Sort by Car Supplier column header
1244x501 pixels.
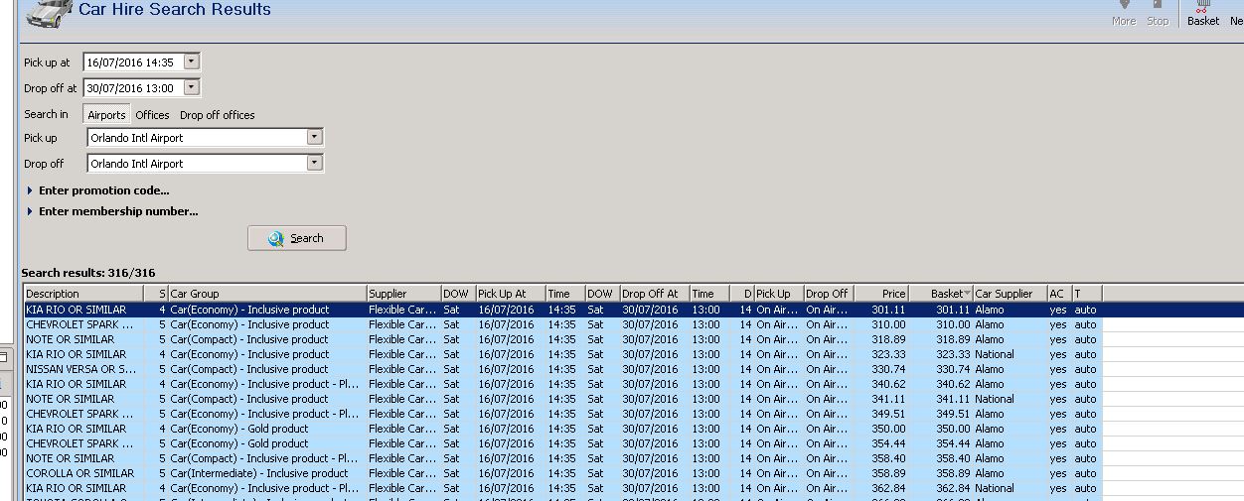[x=1010, y=294]
